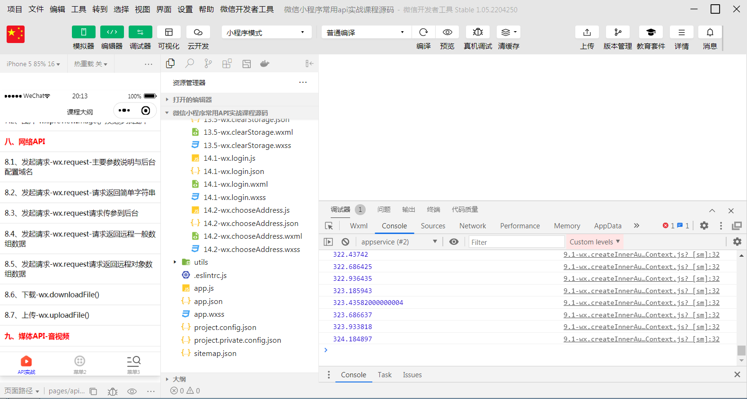
Task: Click the upload (上传) icon
Action: point(587,32)
